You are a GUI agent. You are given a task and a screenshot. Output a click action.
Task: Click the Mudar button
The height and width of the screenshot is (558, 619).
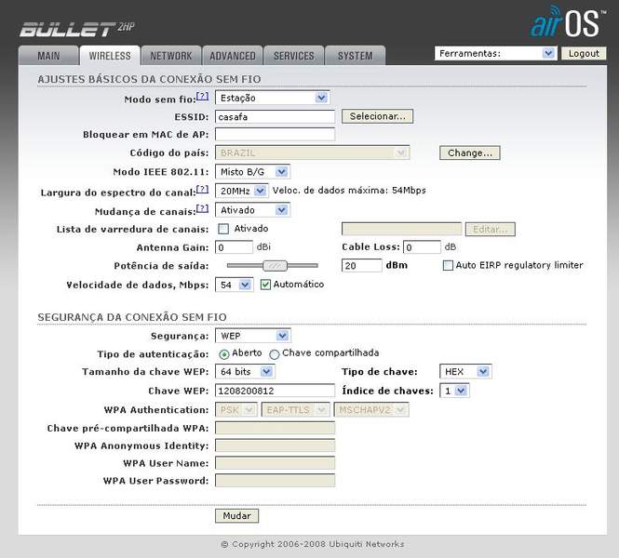tap(236, 516)
